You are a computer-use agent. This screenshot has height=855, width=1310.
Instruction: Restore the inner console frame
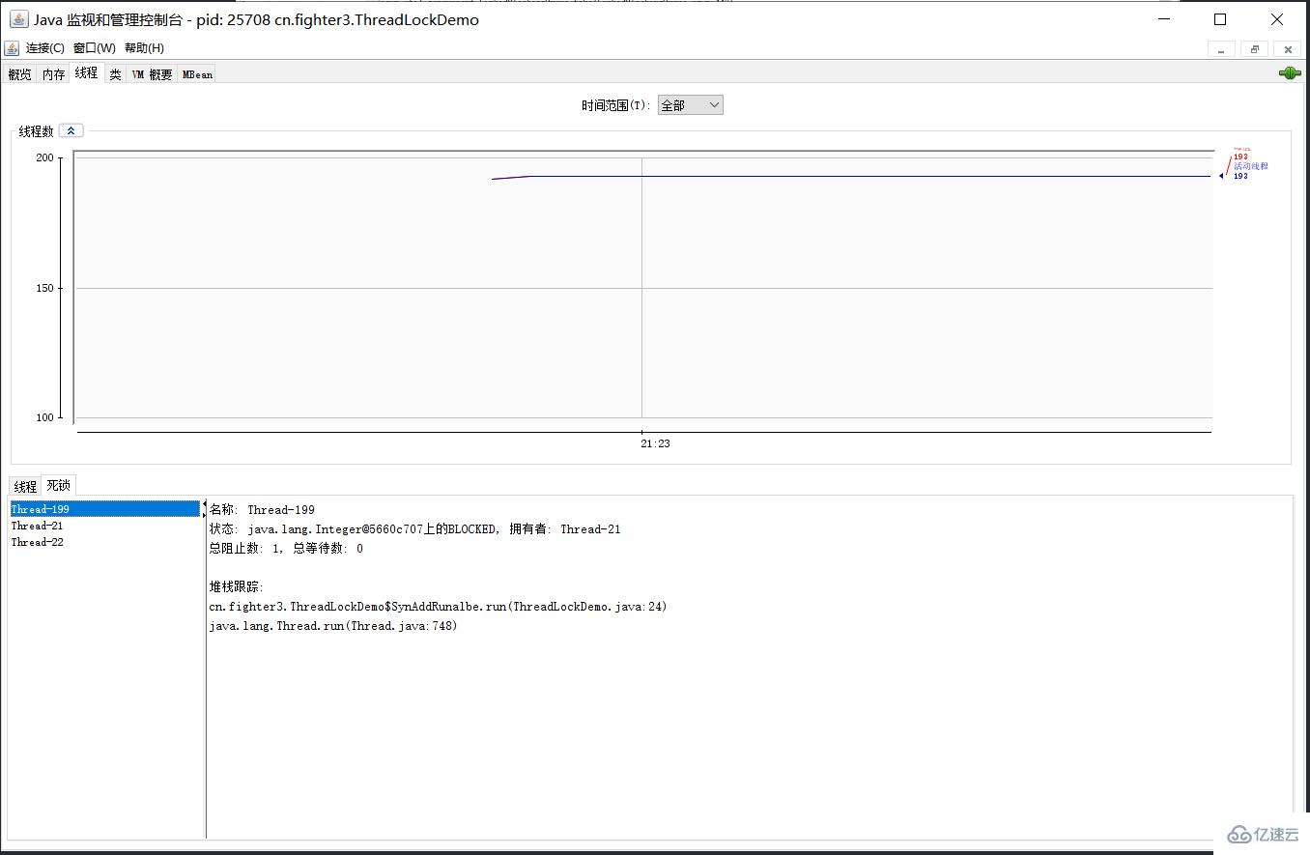[1255, 49]
